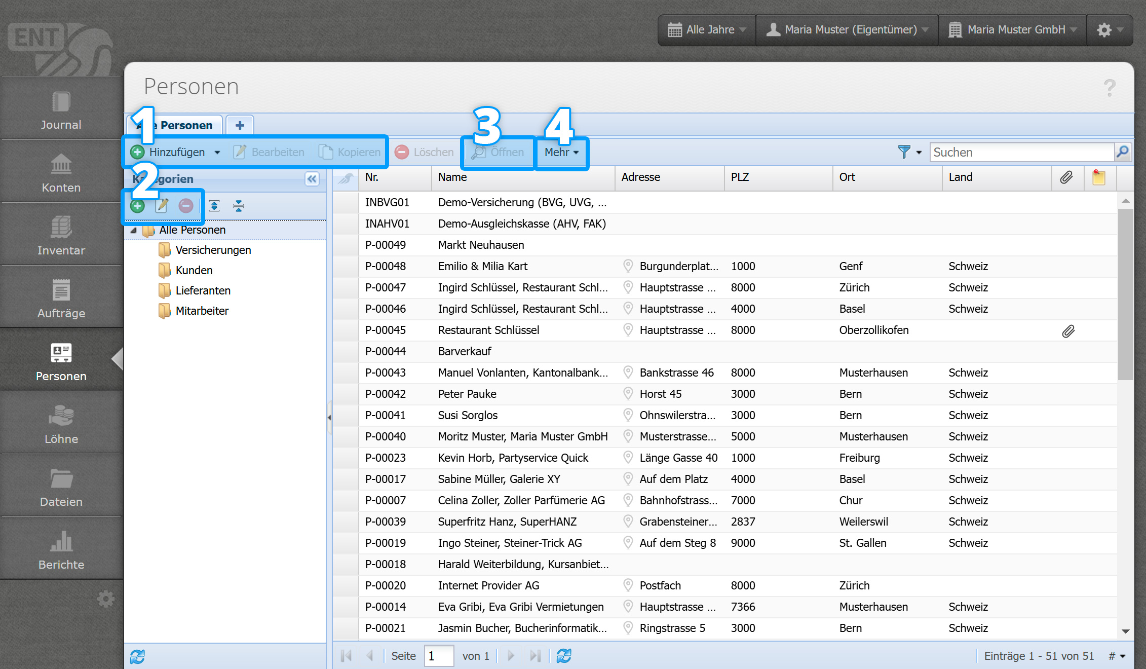Click into the Suchen search field
The image size is (1146, 669).
click(1021, 152)
